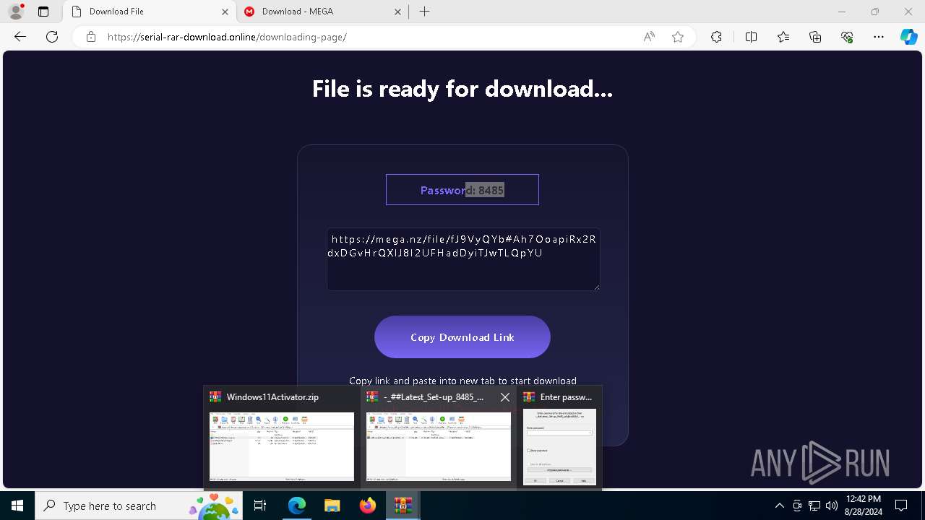Viewport: 925px width, 520px height.
Task: Open File Explorer from taskbar
Action: [332, 506]
